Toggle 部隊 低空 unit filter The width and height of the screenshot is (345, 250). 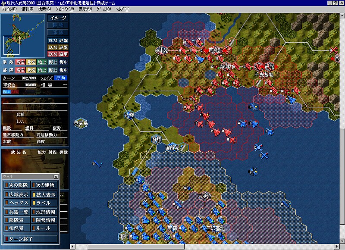pos(31,70)
